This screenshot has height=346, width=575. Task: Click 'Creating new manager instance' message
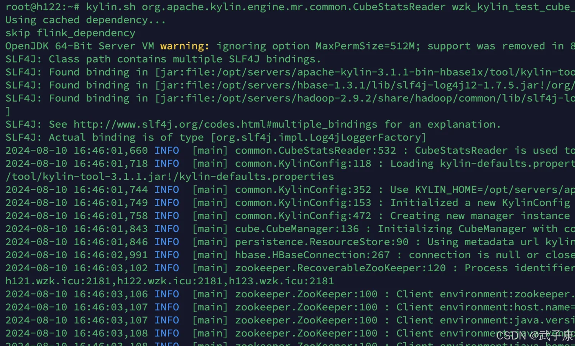480,216
